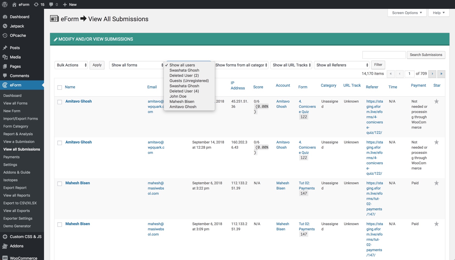Open the 4. Comicverse Quiz form link in first row
This screenshot has width=455, height=260.
[307, 106]
